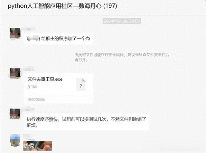
Task: Click the unknown file type icon
Action: pos(81,84)
